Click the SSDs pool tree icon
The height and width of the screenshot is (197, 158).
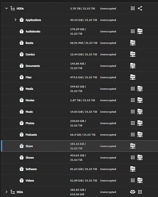click(13, 192)
